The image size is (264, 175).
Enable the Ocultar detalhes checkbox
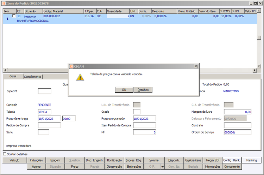(x=5, y=154)
